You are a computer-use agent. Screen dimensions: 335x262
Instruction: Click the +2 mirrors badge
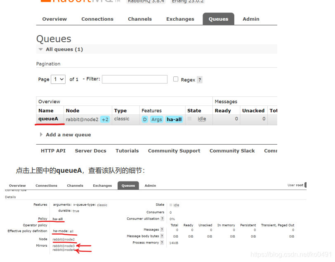(105, 119)
